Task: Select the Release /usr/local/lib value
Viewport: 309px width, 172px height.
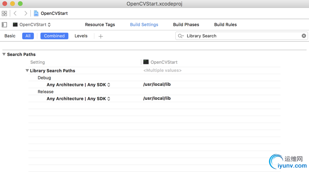Action: [x=157, y=98]
